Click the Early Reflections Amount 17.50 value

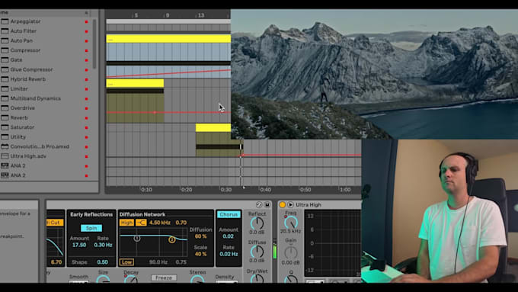[x=79, y=245]
